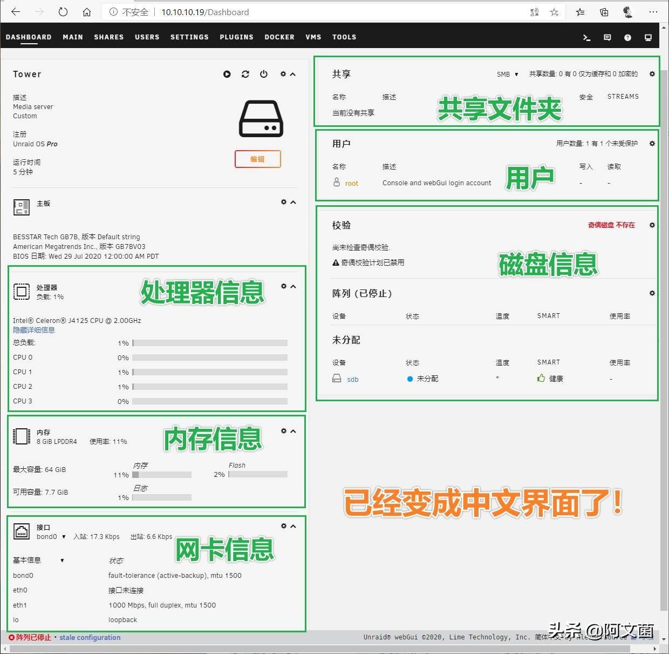The image size is (669, 654).
Task: Switch to the DOCKER tab
Action: pyautogui.click(x=279, y=37)
